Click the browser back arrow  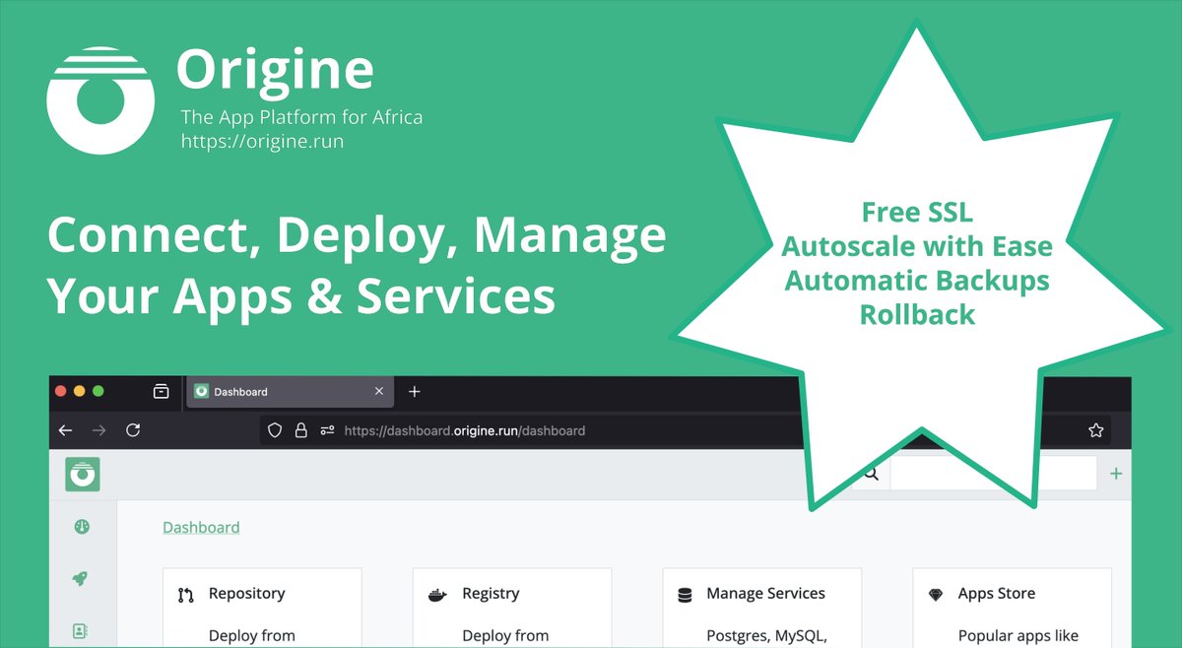66,430
